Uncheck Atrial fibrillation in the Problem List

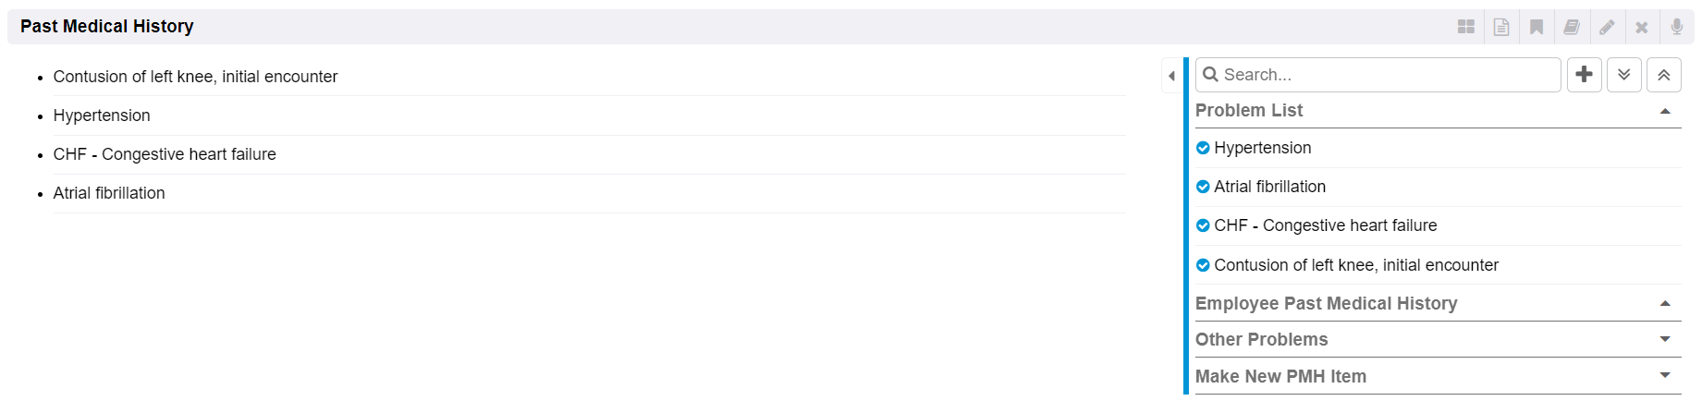point(1203,187)
